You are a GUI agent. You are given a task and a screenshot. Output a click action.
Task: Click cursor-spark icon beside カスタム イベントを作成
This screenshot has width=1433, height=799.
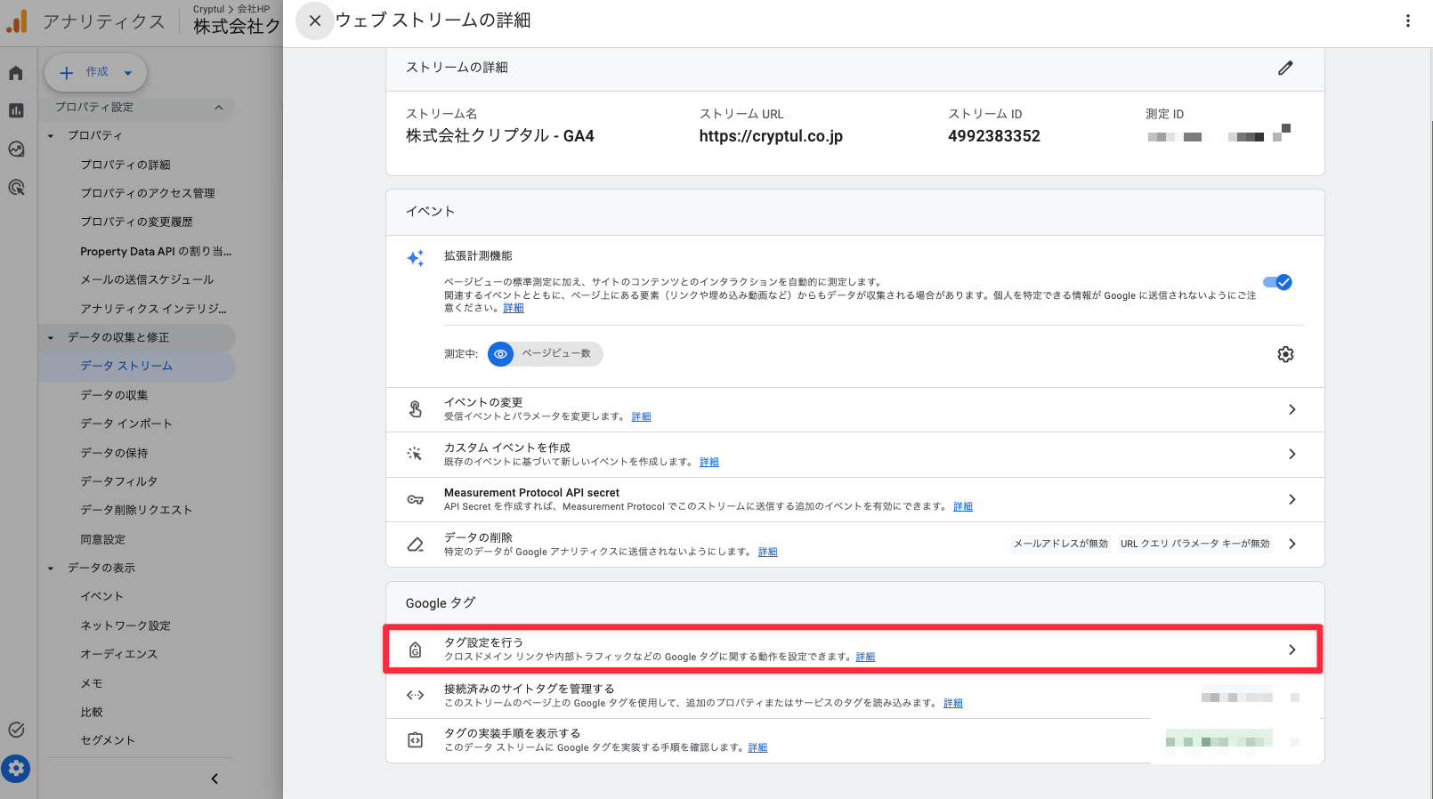[416, 454]
